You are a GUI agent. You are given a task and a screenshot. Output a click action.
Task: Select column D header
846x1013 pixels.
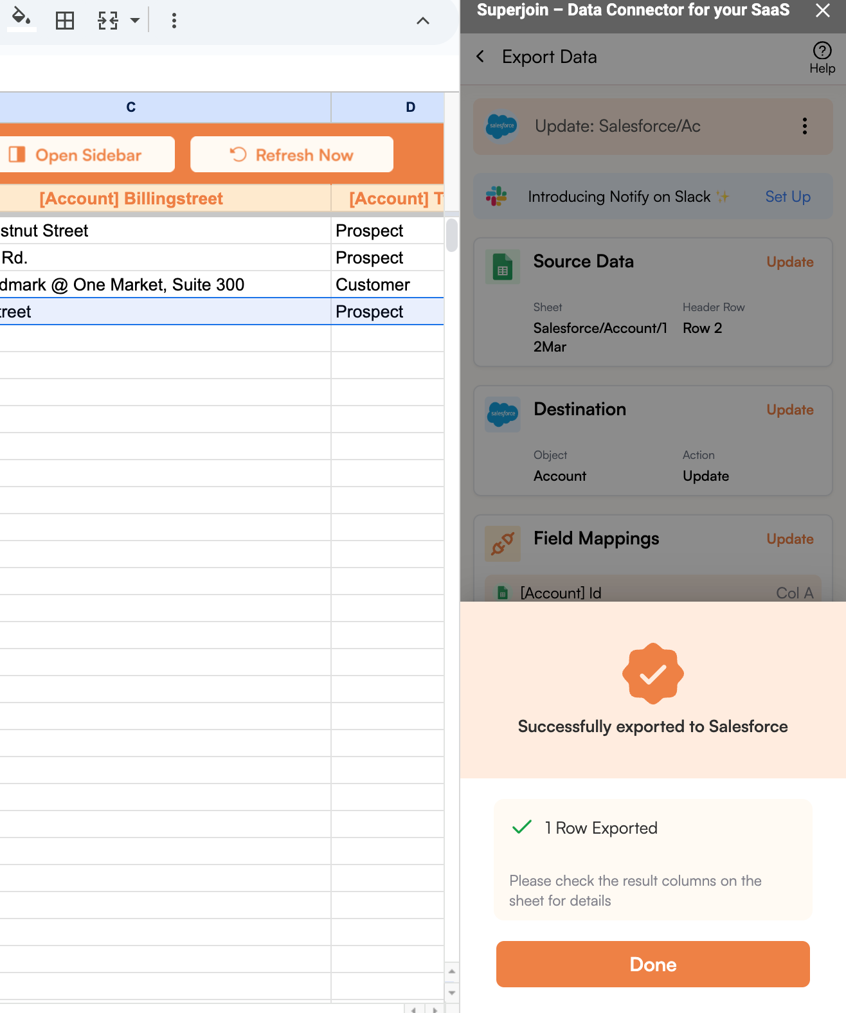tap(388, 107)
